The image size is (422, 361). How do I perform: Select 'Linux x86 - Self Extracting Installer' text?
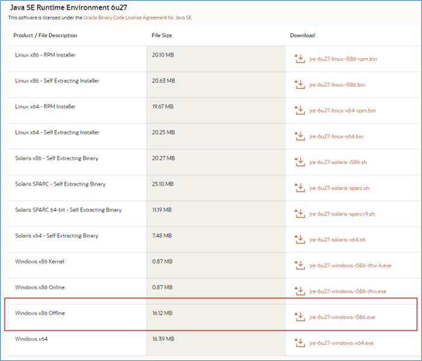point(57,81)
